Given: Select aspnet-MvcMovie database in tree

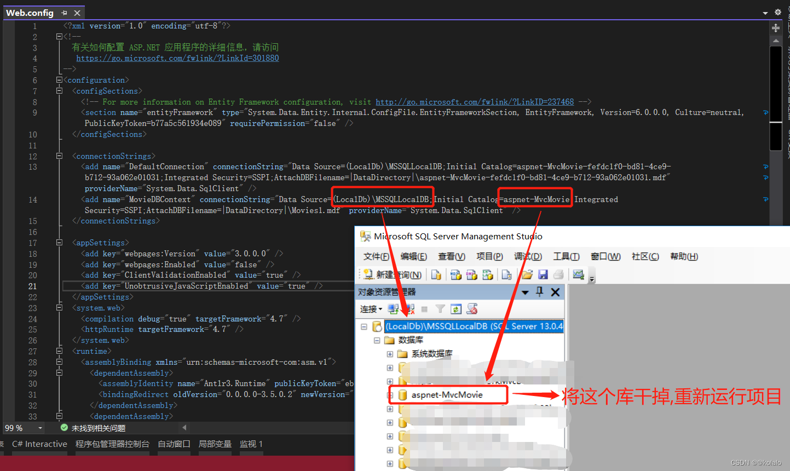Looking at the screenshot, I should (x=447, y=395).
